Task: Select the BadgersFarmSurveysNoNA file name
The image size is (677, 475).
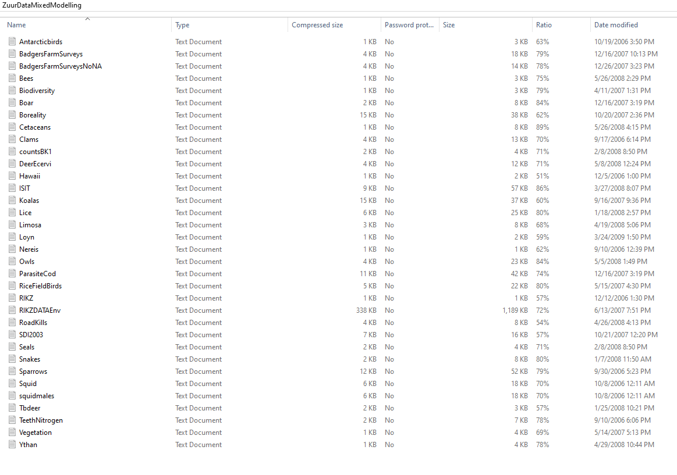Action: [x=60, y=66]
